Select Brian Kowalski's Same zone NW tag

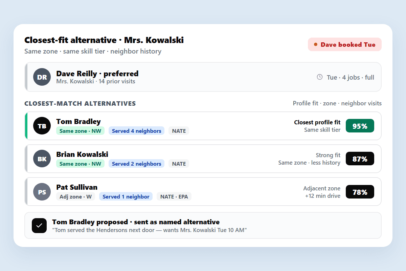(x=80, y=164)
